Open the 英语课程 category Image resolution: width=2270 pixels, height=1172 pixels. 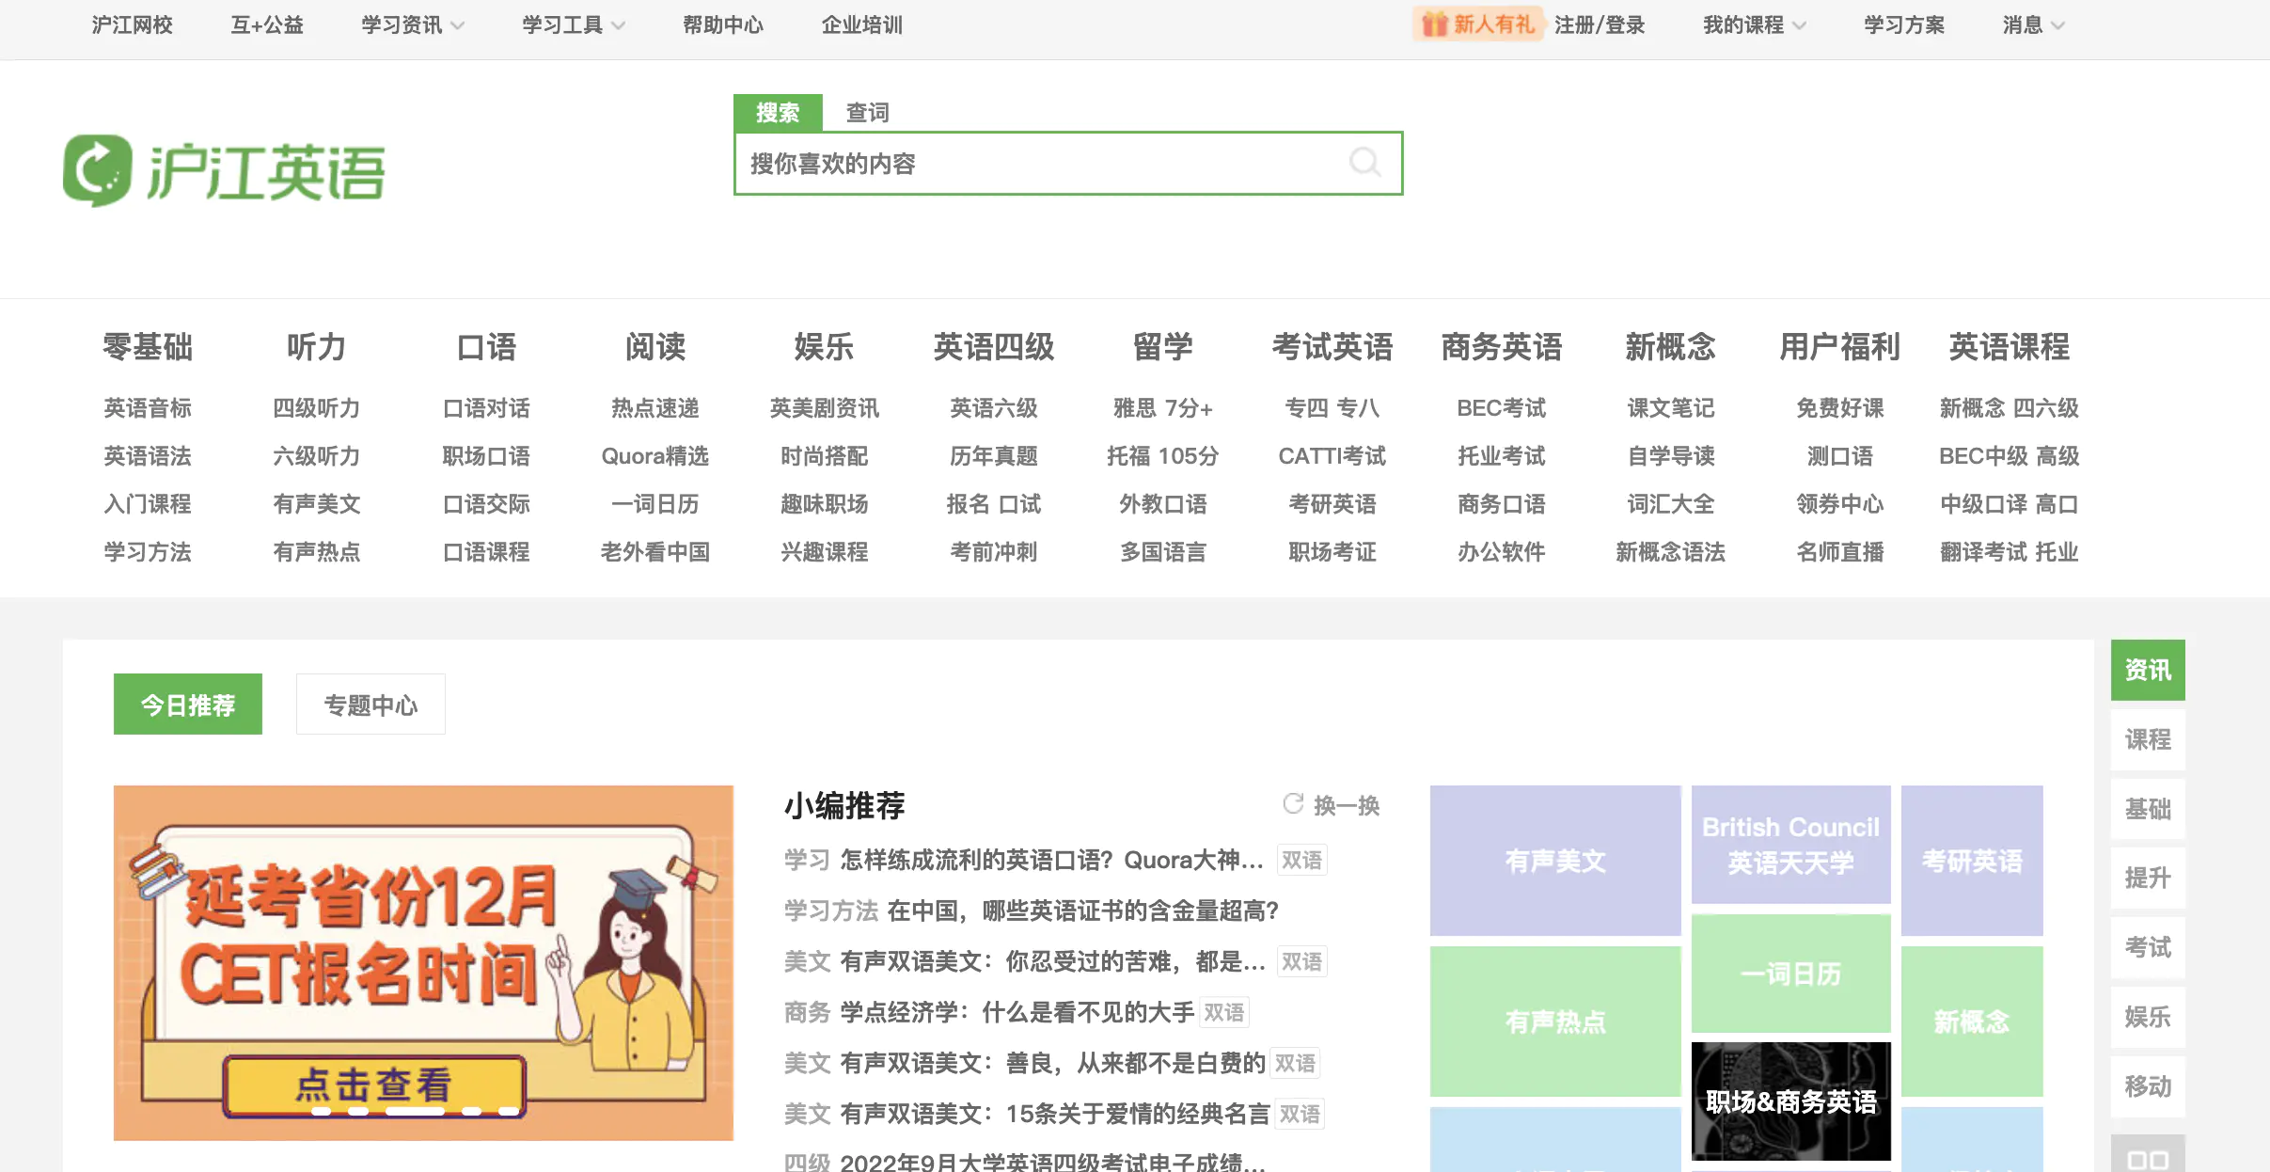point(2010,347)
